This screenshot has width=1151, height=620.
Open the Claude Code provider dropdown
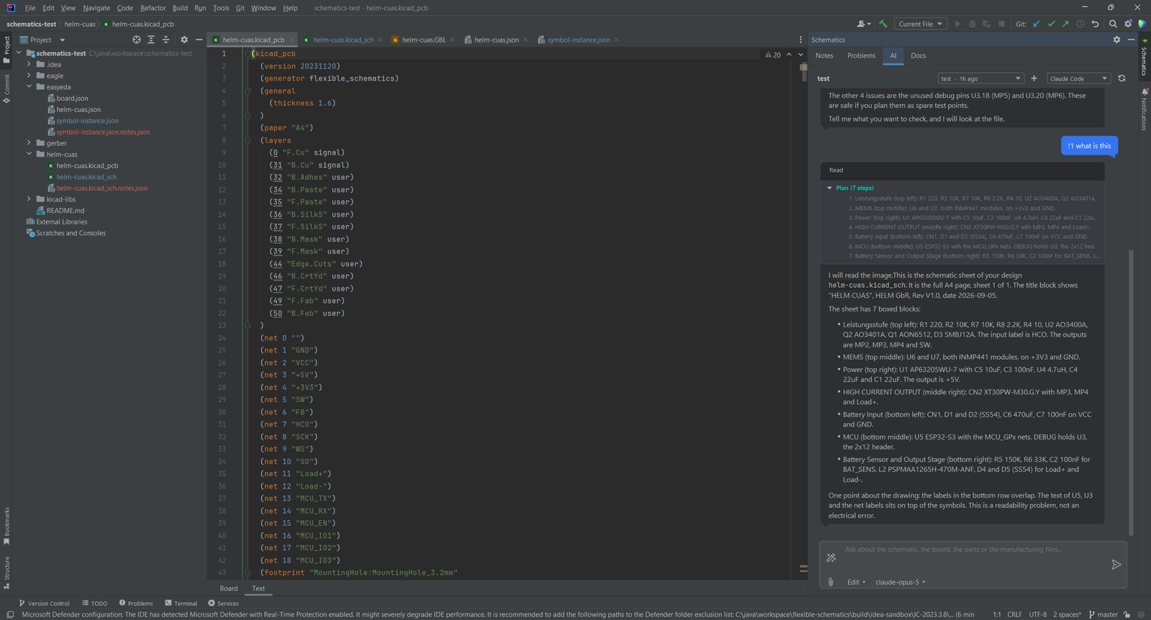pos(1078,78)
